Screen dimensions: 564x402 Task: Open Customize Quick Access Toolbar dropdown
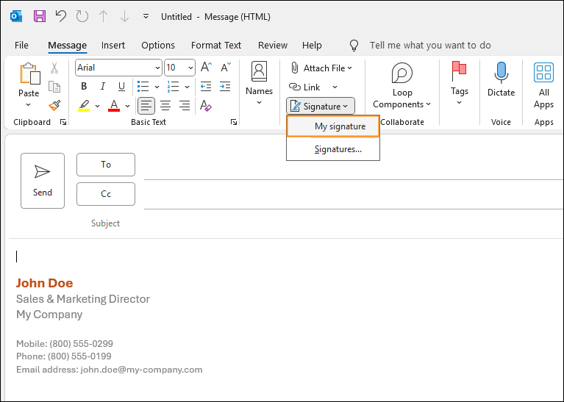point(146,17)
